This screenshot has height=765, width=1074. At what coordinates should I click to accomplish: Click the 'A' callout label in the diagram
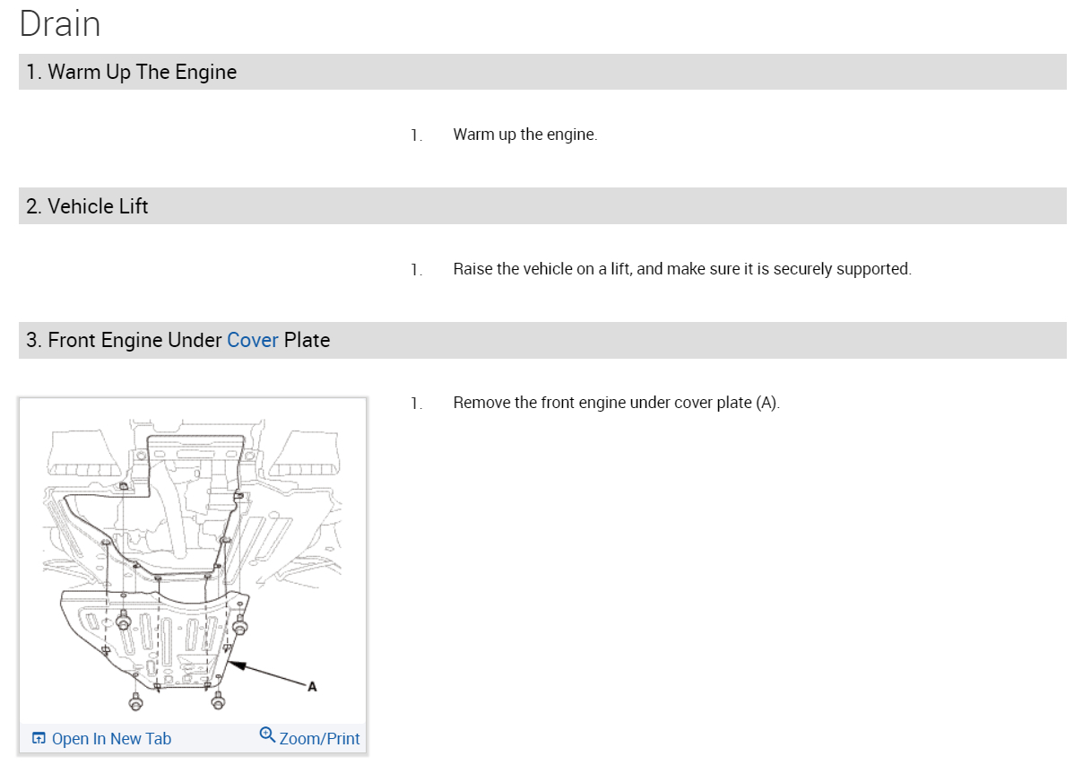312,687
